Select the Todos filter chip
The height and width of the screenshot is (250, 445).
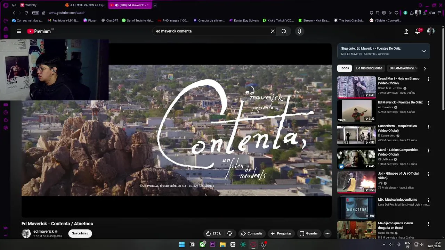click(345, 68)
